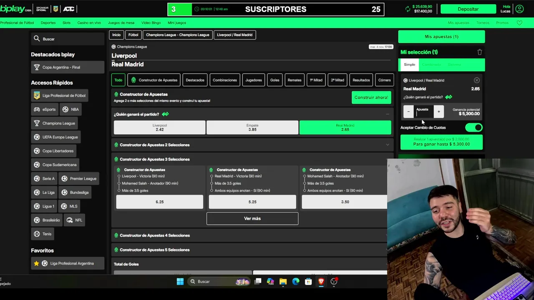
Task: Select Liverpool 2.42 odds
Action: (159, 127)
